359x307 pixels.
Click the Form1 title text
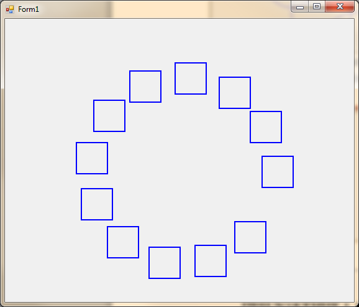[x=29, y=9]
